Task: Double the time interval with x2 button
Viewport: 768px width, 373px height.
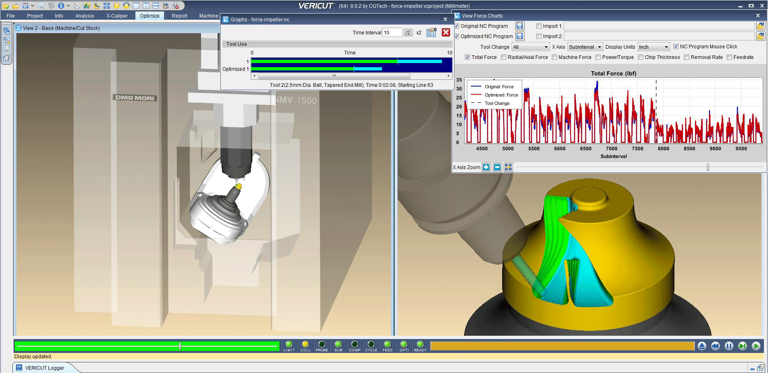Action: coord(418,33)
